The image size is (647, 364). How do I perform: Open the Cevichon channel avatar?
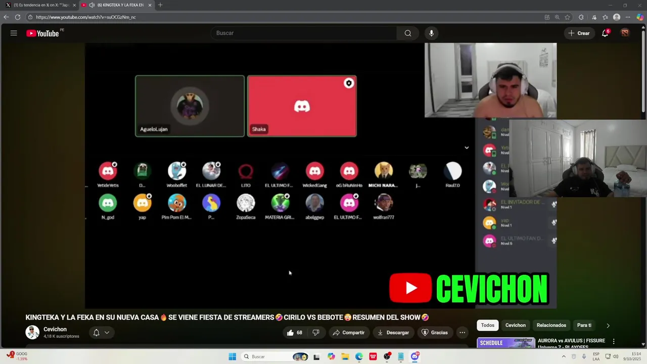click(x=32, y=332)
